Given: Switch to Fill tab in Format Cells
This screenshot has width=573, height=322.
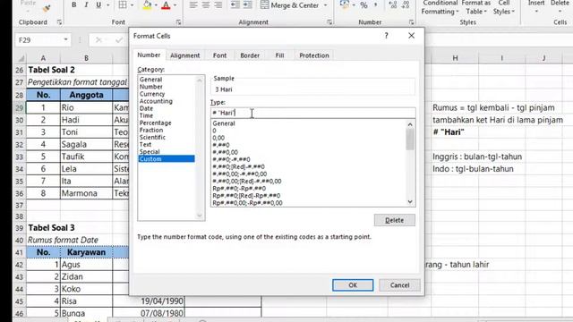Looking at the screenshot, I should (279, 55).
